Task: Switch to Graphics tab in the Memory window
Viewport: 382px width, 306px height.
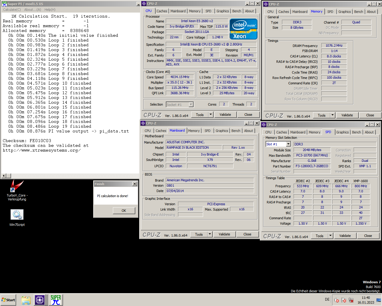Action: click(x=345, y=12)
